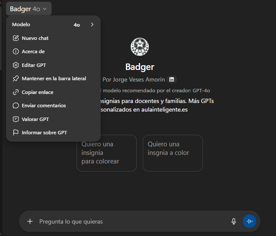Screen dimensions: 276x236
Task: Select Mantener en la barra lateral
Action: pos(53,79)
